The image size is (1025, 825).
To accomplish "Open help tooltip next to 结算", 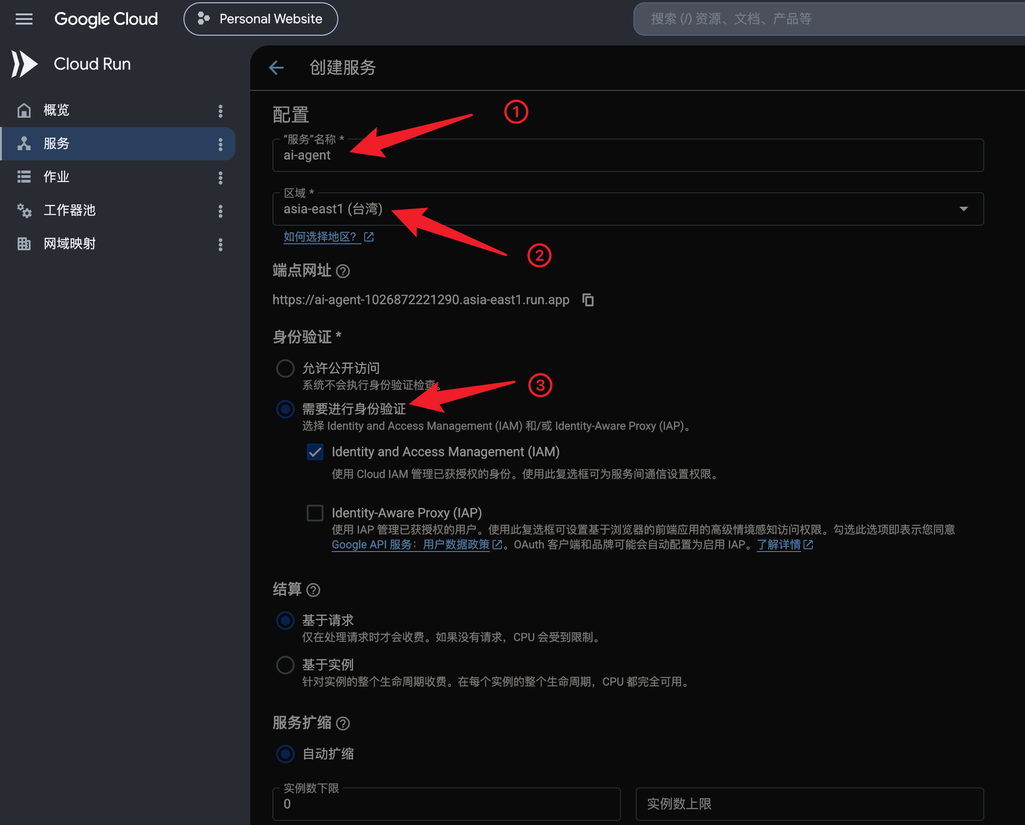I will point(313,590).
